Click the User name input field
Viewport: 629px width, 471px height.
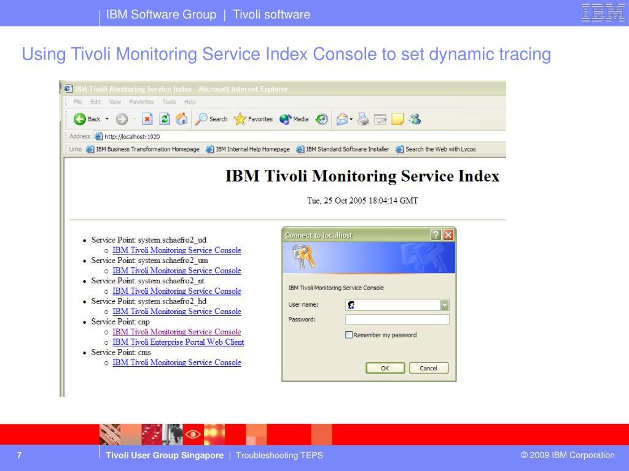point(397,305)
